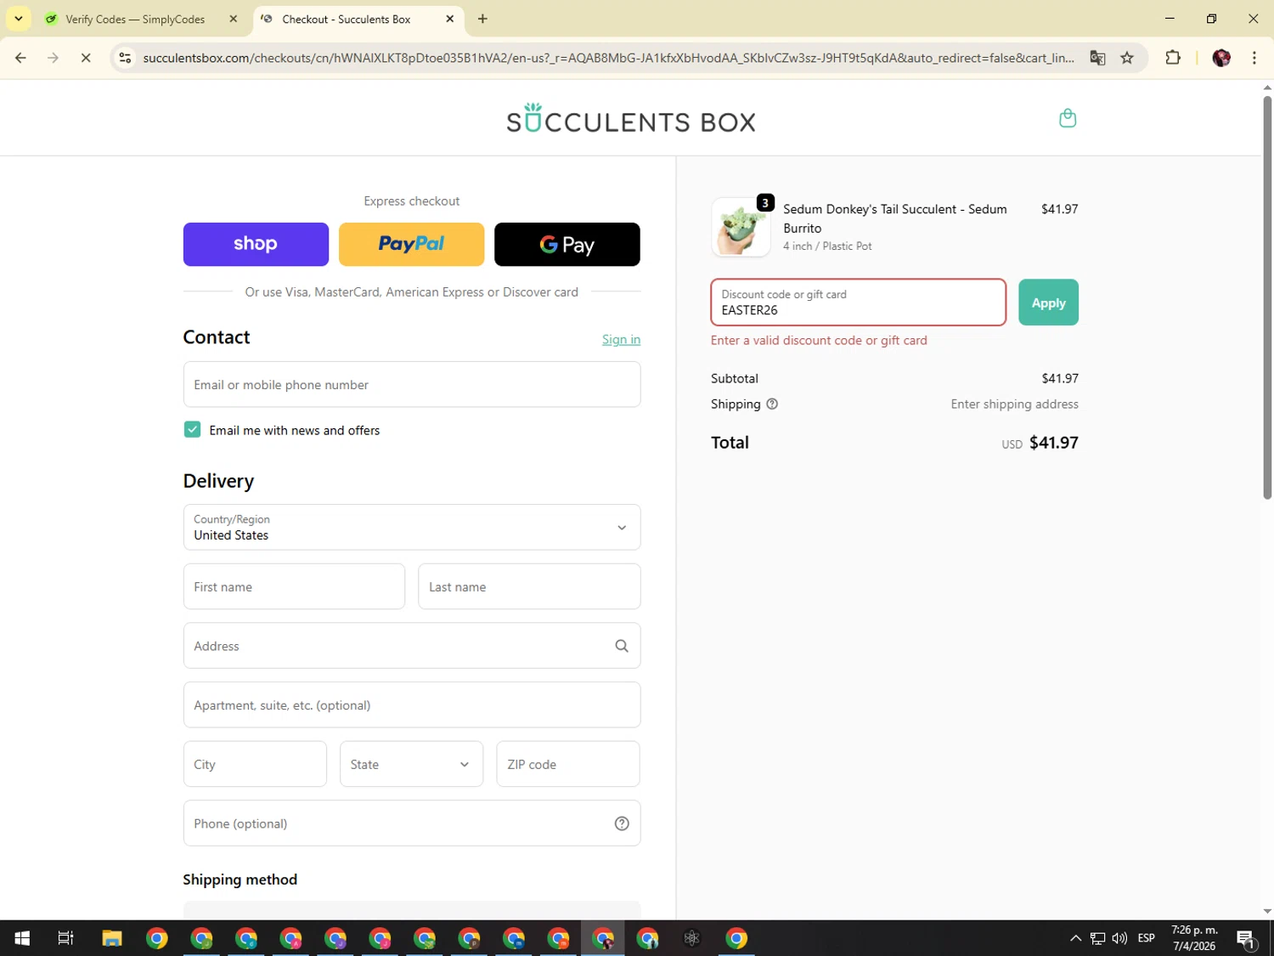The width and height of the screenshot is (1274, 956).
Task: Switch to Verify Codes — SimplyCodes tab
Action: pyautogui.click(x=136, y=19)
